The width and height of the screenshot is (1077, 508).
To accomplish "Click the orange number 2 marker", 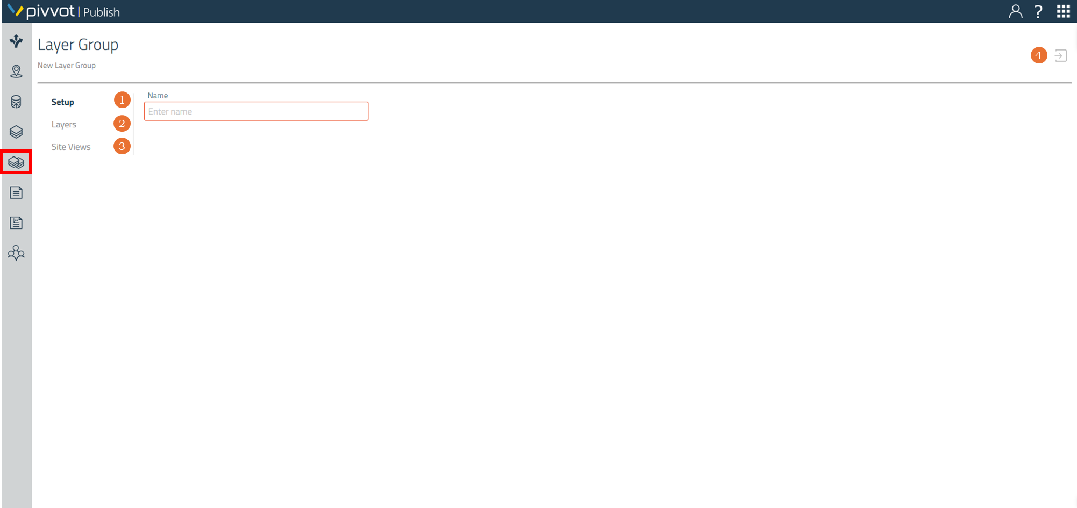I will coord(122,124).
